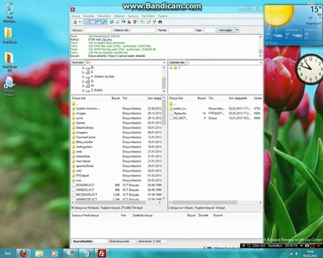Image resolution: width=323 pixels, height=258 pixels.
Task: Sort local files by Boyut column
Action: (116, 98)
